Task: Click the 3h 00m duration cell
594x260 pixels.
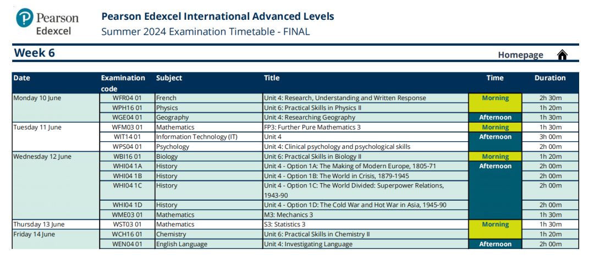Action: click(551, 137)
